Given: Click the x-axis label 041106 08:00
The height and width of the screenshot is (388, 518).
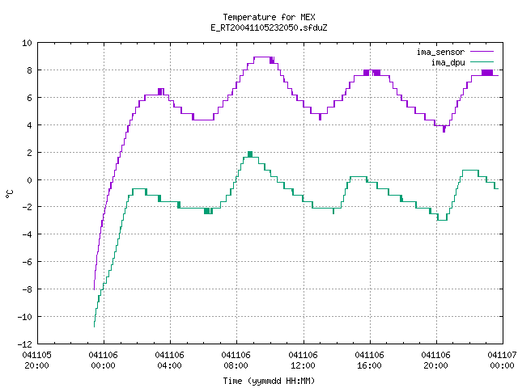Looking at the screenshot, I should pos(236,361).
